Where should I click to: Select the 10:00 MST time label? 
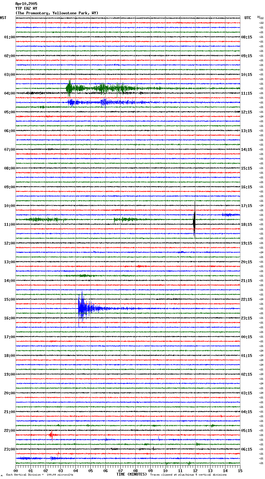coord(10,206)
